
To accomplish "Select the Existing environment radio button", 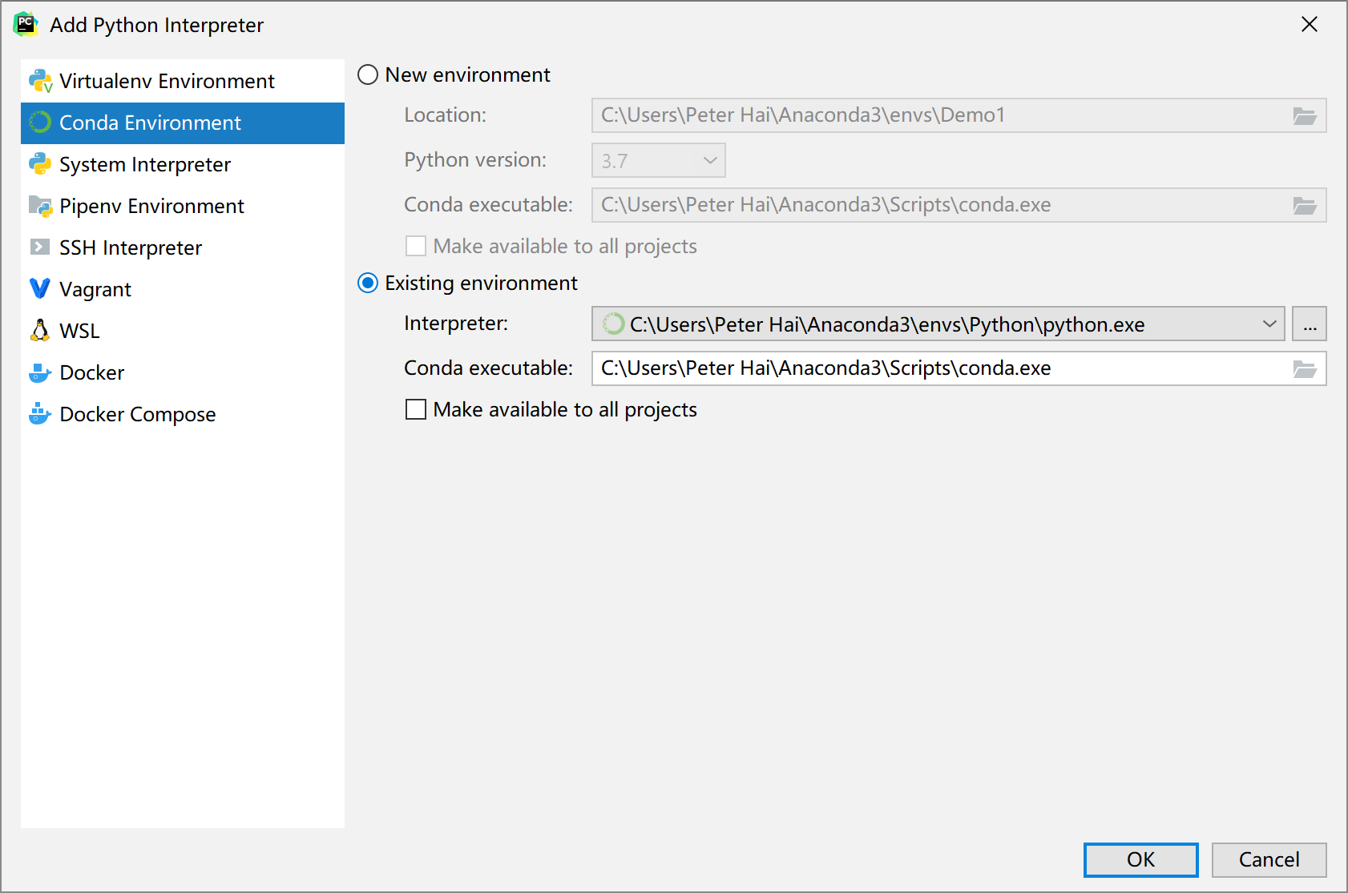I will pos(368,284).
